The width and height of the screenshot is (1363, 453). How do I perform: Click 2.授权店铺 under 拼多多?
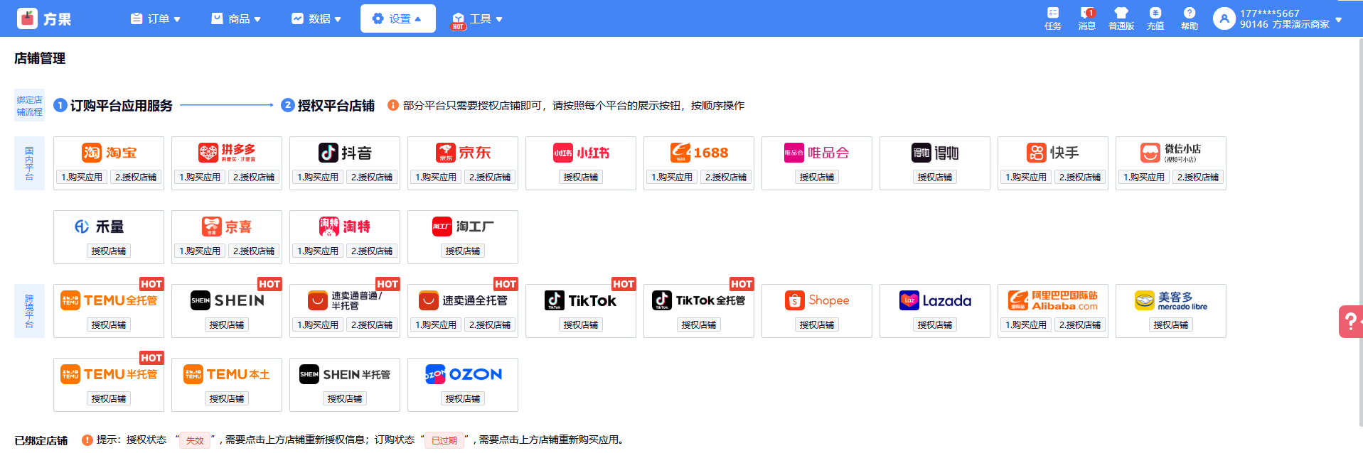pos(254,177)
